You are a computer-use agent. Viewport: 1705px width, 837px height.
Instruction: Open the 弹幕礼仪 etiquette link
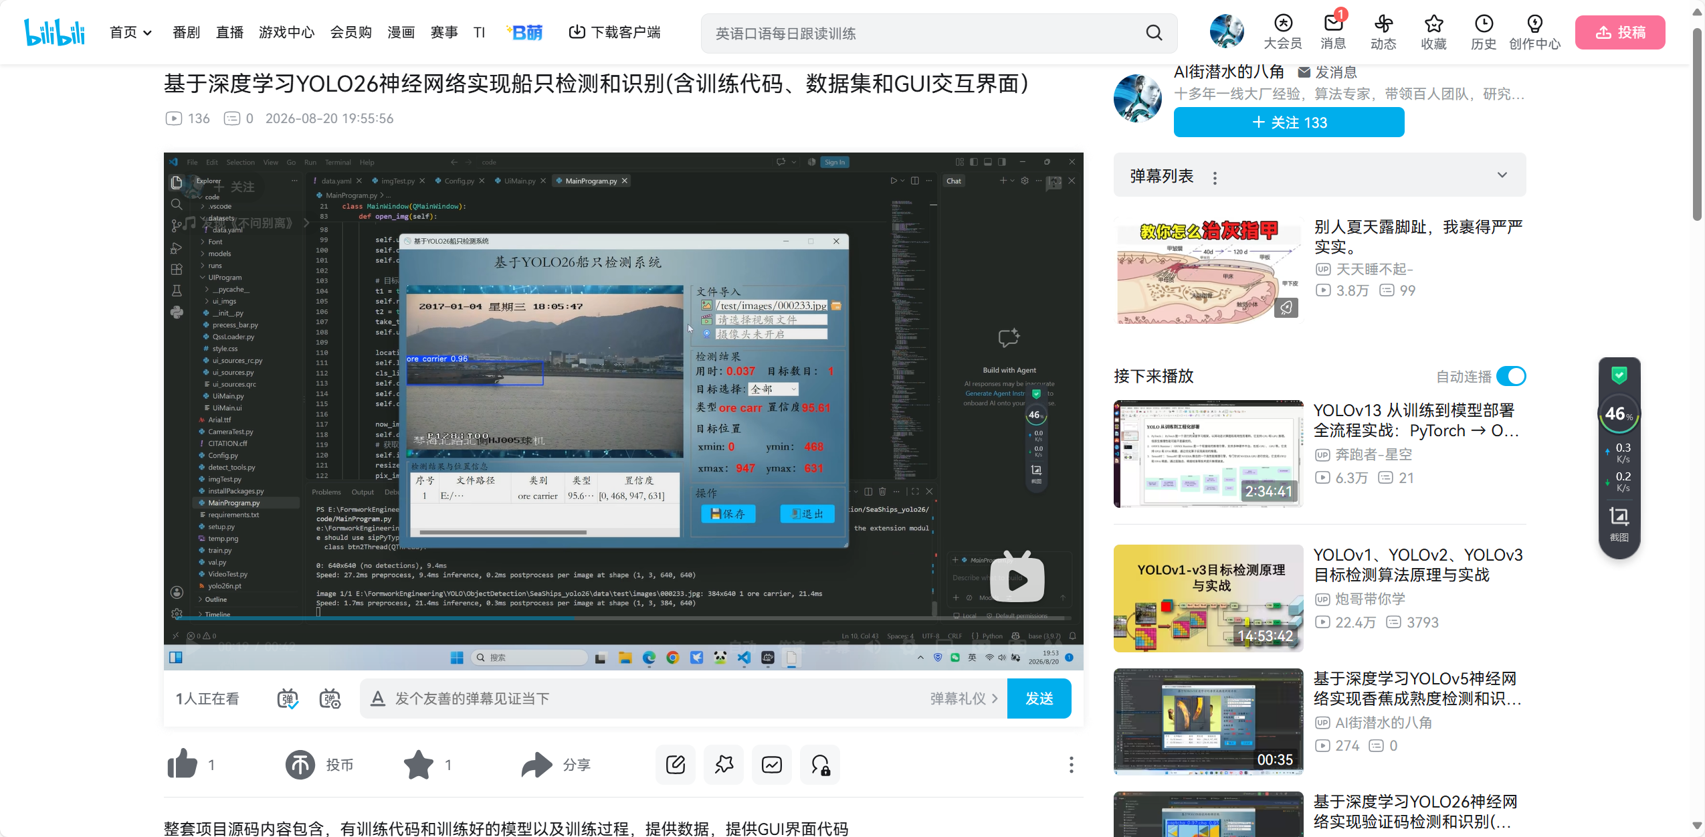click(x=964, y=699)
